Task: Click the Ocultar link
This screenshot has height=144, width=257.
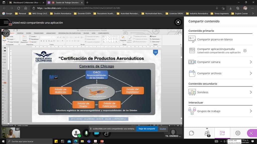Action: click(x=163, y=129)
